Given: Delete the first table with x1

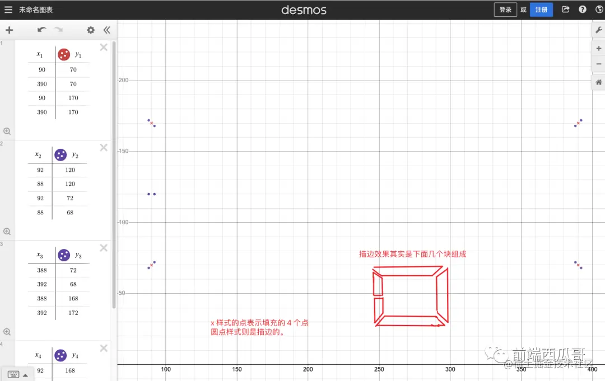Looking at the screenshot, I should (104, 48).
